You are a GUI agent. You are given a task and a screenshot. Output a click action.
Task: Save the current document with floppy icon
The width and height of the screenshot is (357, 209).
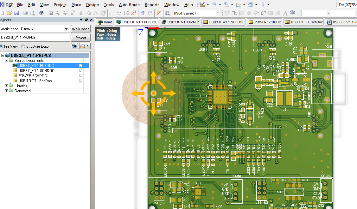pyautogui.click(x=16, y=13)
